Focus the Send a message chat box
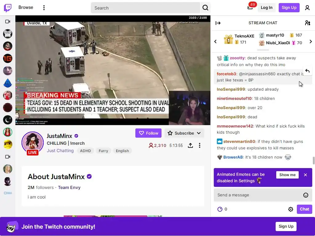 tap(263, 195)
